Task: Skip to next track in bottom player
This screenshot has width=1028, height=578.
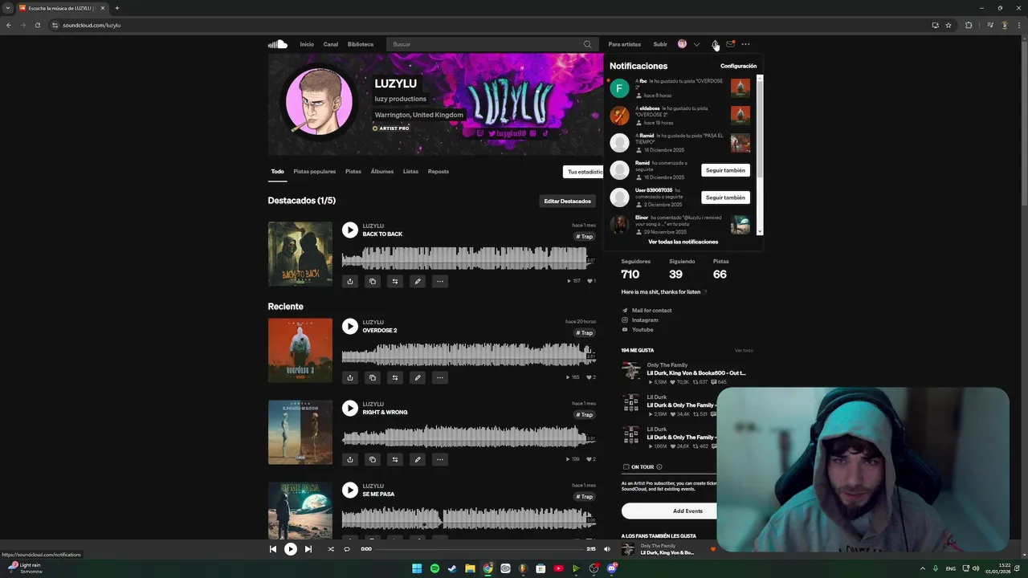Action: pos(308,549)
